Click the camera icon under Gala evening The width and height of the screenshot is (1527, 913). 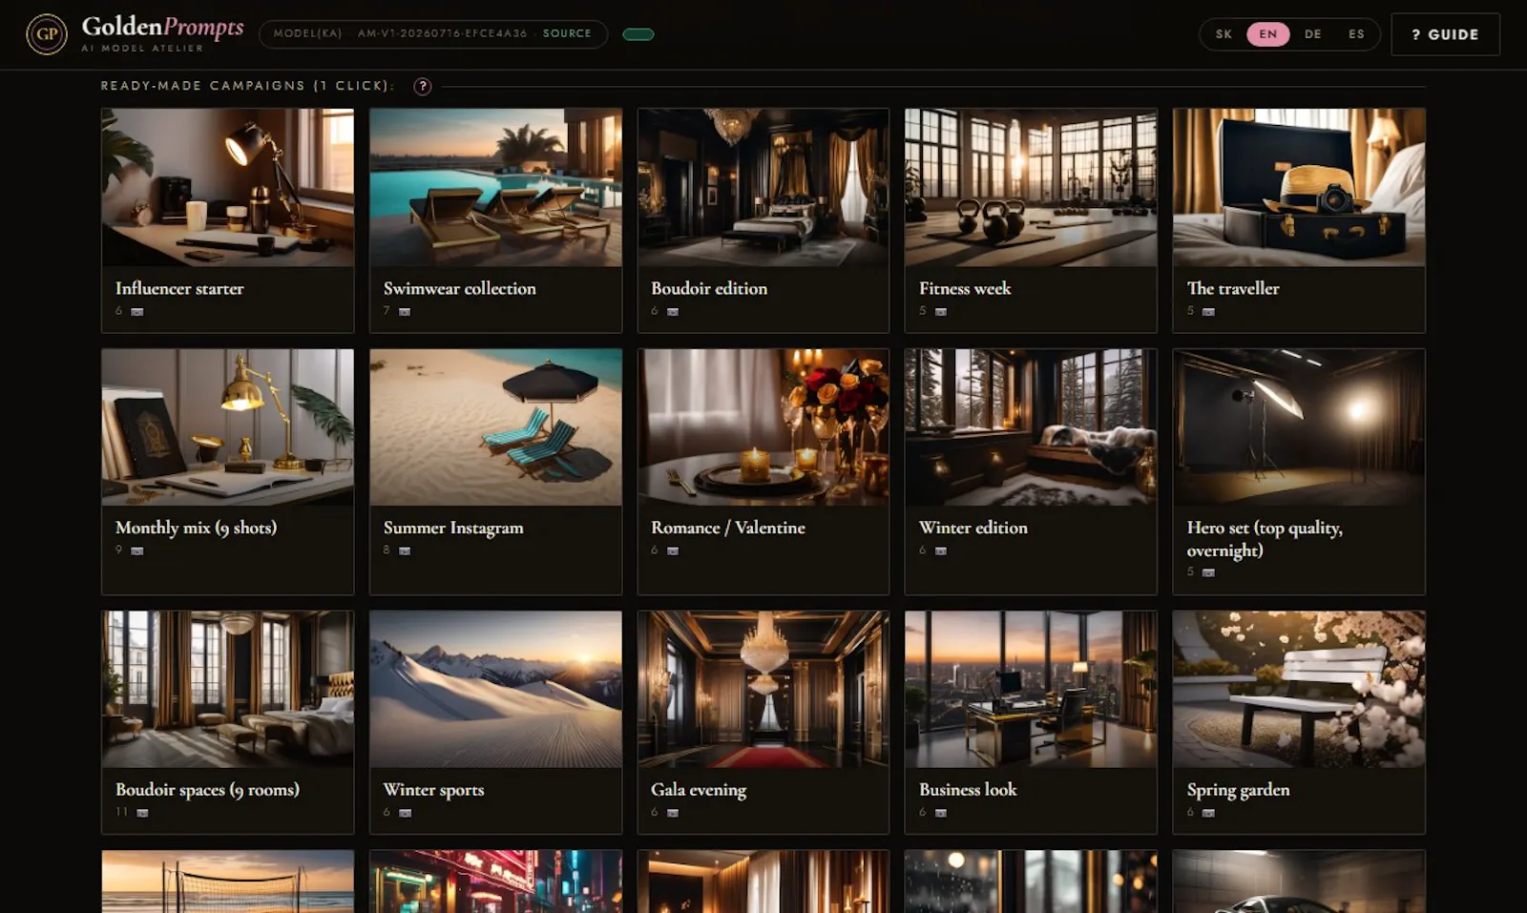pos(673,814)
